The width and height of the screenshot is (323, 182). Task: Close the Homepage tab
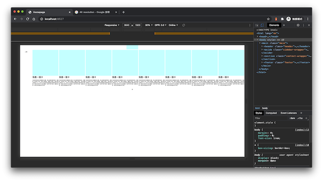click(69, 12)
